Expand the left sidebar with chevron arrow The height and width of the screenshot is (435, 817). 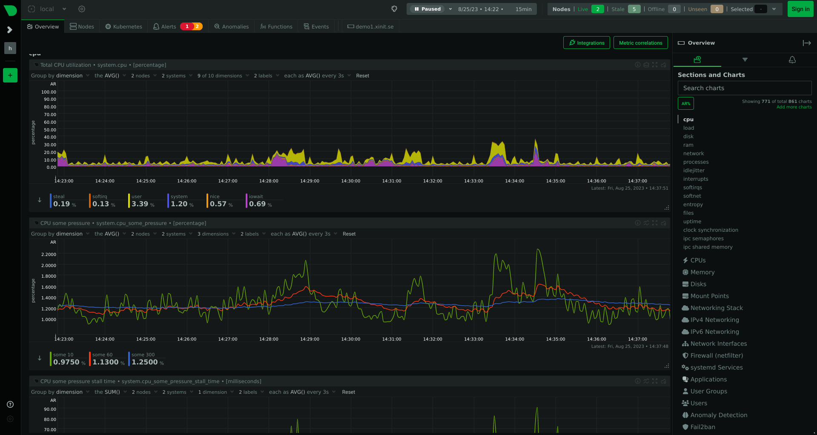coord(10,30)
